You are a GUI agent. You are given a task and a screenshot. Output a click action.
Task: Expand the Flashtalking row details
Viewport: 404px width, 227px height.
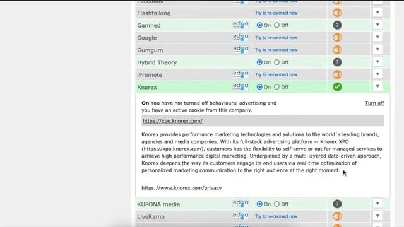click(x=377, y=13)
